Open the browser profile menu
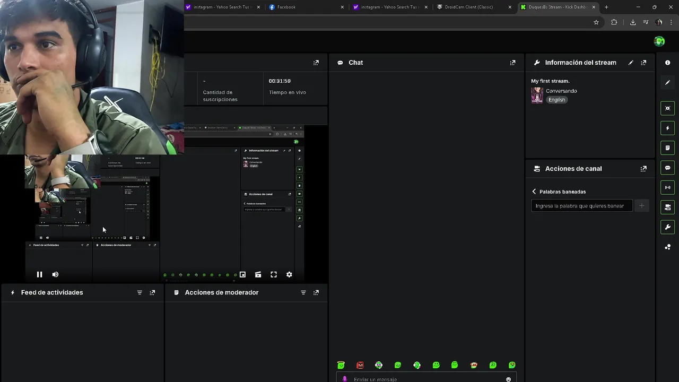 (658, 22)
